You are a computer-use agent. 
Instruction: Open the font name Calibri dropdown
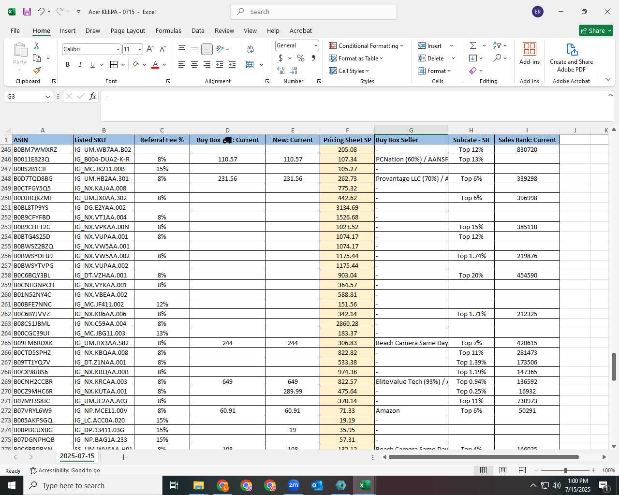118,49
